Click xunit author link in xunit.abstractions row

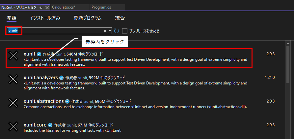point(89,102)
